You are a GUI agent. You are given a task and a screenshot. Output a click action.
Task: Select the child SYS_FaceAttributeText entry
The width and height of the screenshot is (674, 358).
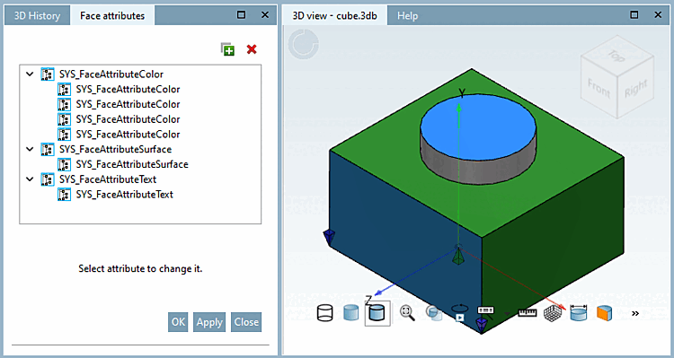click(125, 195)
